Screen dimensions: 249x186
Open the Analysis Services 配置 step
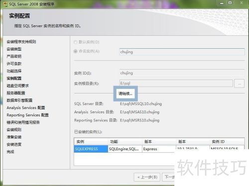point(26,108)
